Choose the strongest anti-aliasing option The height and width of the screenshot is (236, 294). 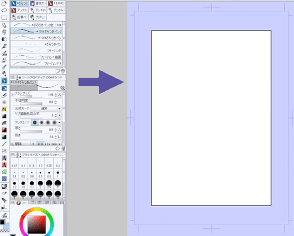pos(54,122)
